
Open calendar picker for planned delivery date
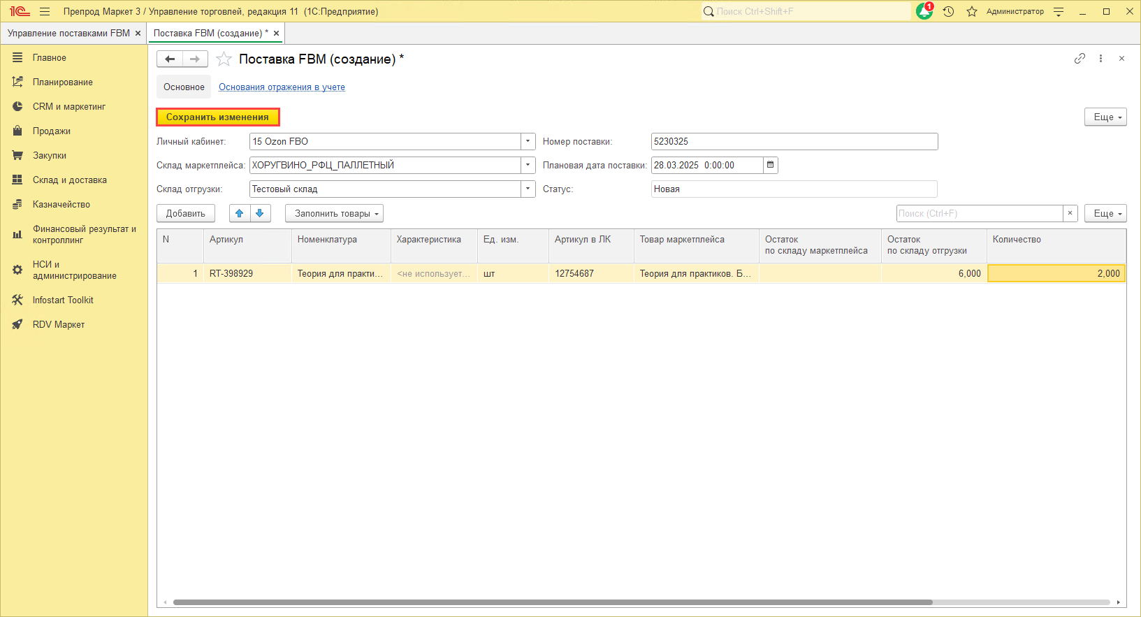coord(771,165)
